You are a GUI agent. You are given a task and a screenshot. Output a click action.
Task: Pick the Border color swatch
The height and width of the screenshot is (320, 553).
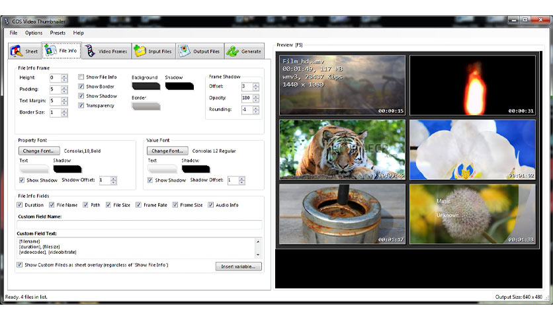[x=146, y=106]
